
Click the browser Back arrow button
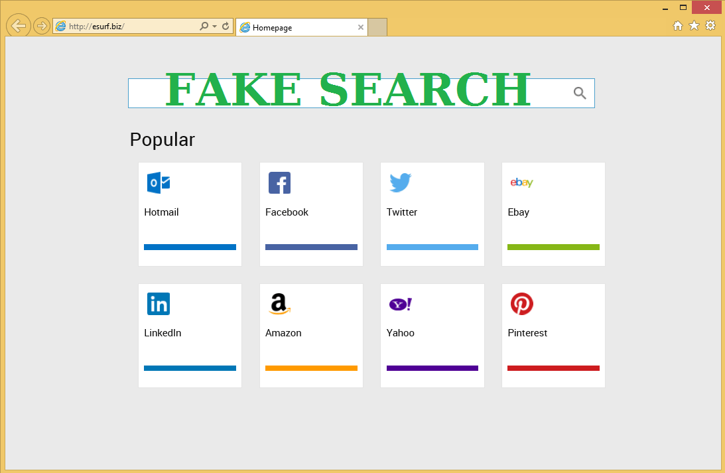19,26
